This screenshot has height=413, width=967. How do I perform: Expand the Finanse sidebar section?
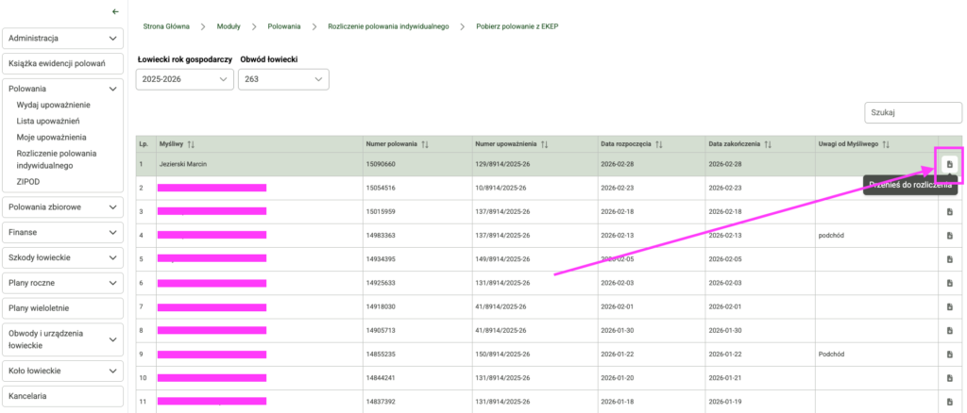(63, 232)
